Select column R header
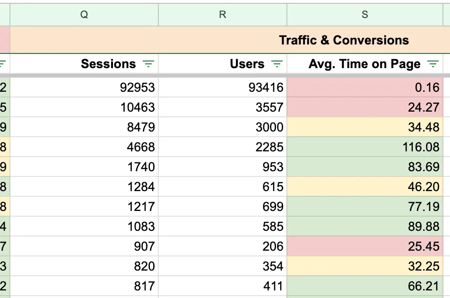450x298 pixels. point(223,15)
